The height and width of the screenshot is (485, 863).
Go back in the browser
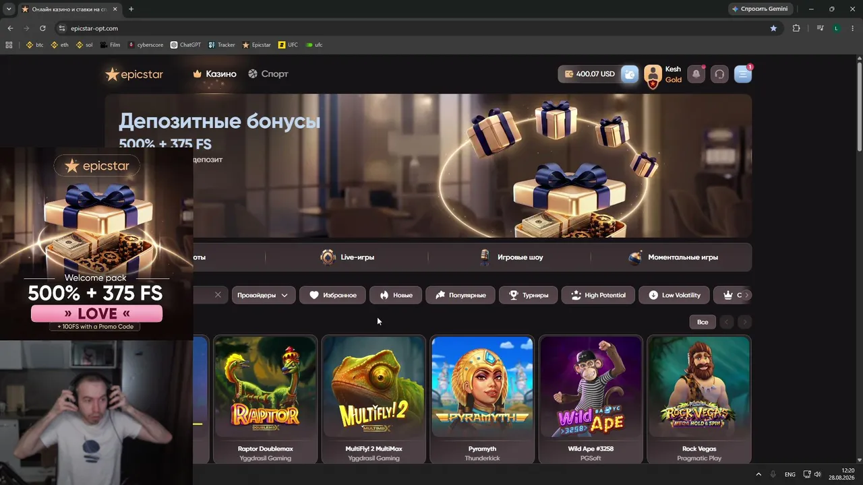click(x=10, y=28)
